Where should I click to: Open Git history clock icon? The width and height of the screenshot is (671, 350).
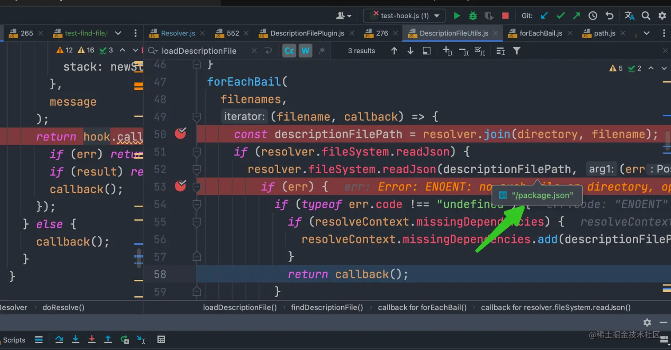pos(593,16)
